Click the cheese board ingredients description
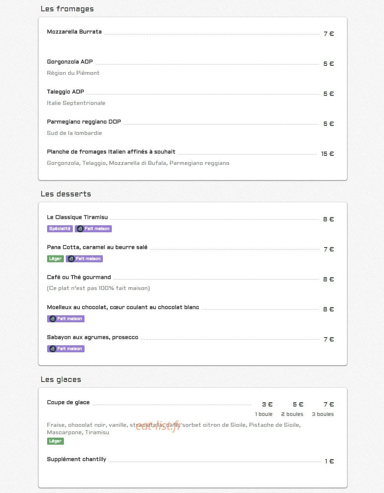The image size is (384, 493). pos(138,163)
